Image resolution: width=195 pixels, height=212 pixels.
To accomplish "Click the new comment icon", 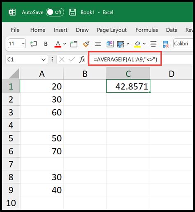I will [33, 44].
